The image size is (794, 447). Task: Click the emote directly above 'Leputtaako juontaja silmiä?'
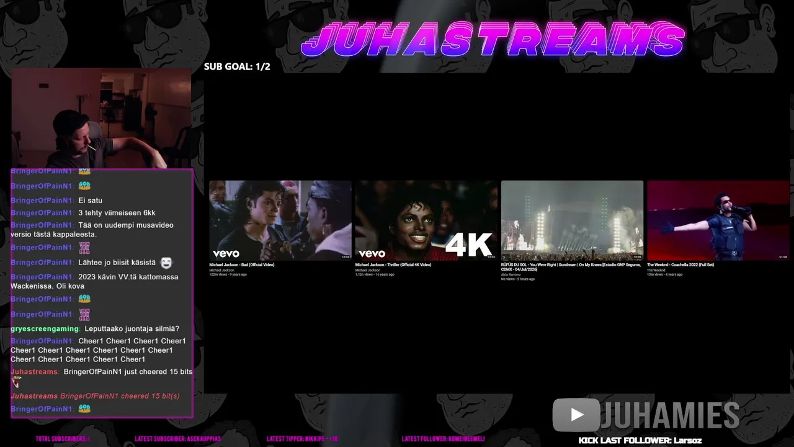[x=84, y=314]
